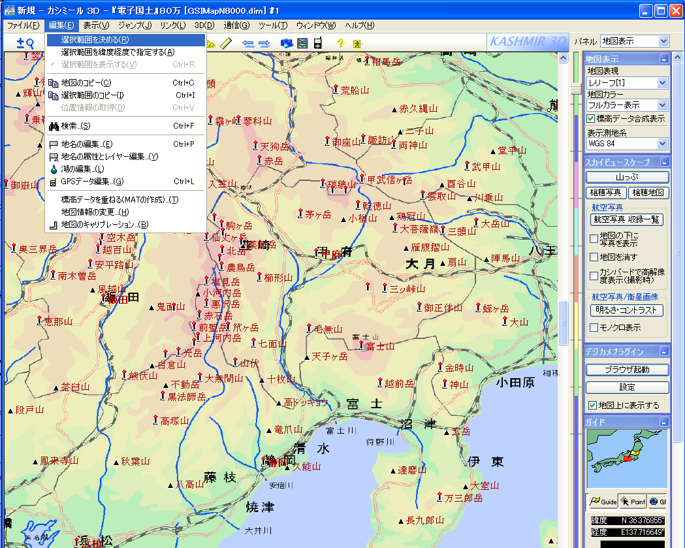
Task: Choose 選択範囲を決める(R) menu entry
Action: (x=126, y=40)
